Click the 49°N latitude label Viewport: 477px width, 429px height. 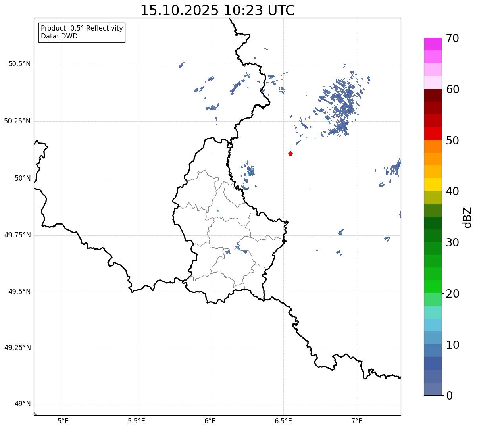point(23,404)
